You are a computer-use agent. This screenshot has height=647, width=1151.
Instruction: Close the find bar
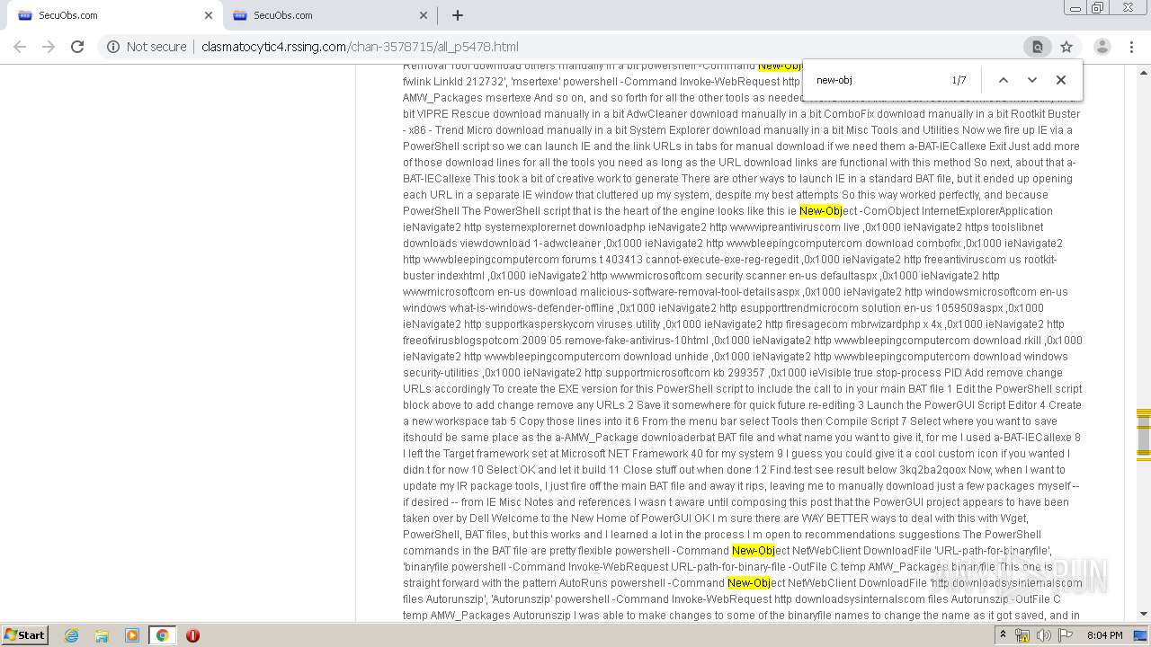1061,80
